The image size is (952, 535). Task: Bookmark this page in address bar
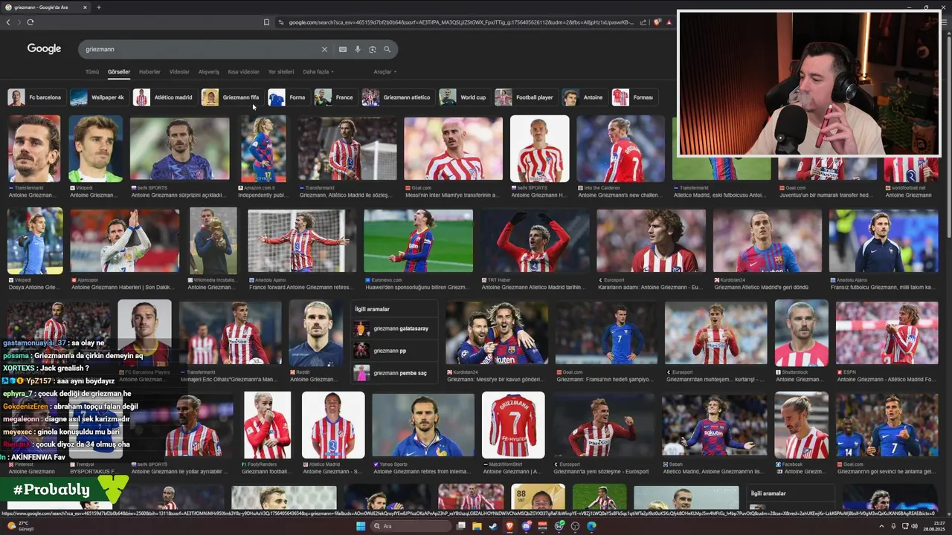click(x=266, y=22)
